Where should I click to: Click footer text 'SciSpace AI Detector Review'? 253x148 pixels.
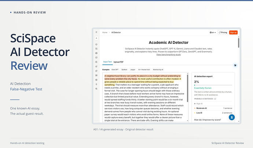click(227, 143)
